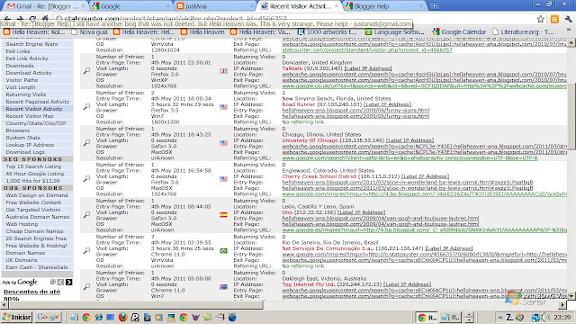
Task: Go to next Google ad arrow
Action: pos(68,282)
